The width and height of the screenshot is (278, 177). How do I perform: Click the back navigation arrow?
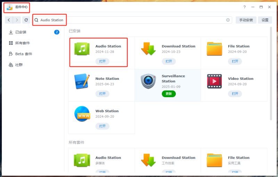[x=9, y=20]
